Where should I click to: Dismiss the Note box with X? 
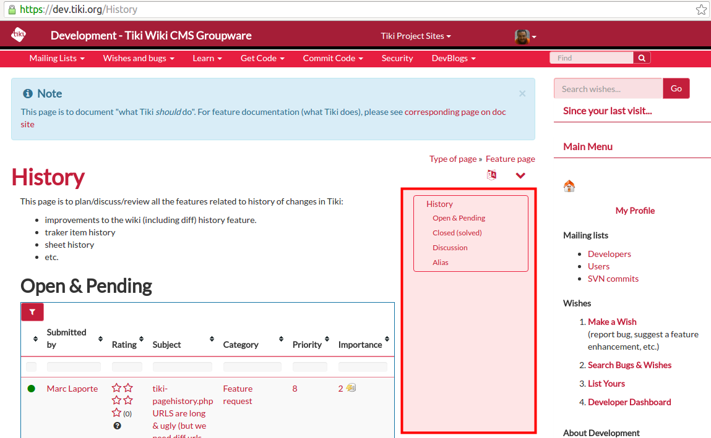[522, 94]
